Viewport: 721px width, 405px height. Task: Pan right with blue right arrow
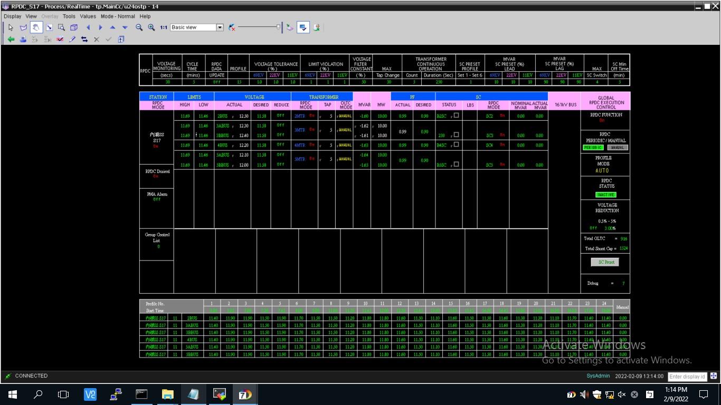click(100, 27)
